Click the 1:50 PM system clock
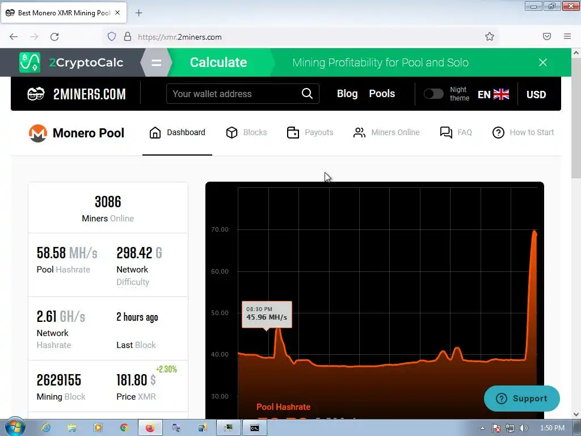 [x=553, y=428]
